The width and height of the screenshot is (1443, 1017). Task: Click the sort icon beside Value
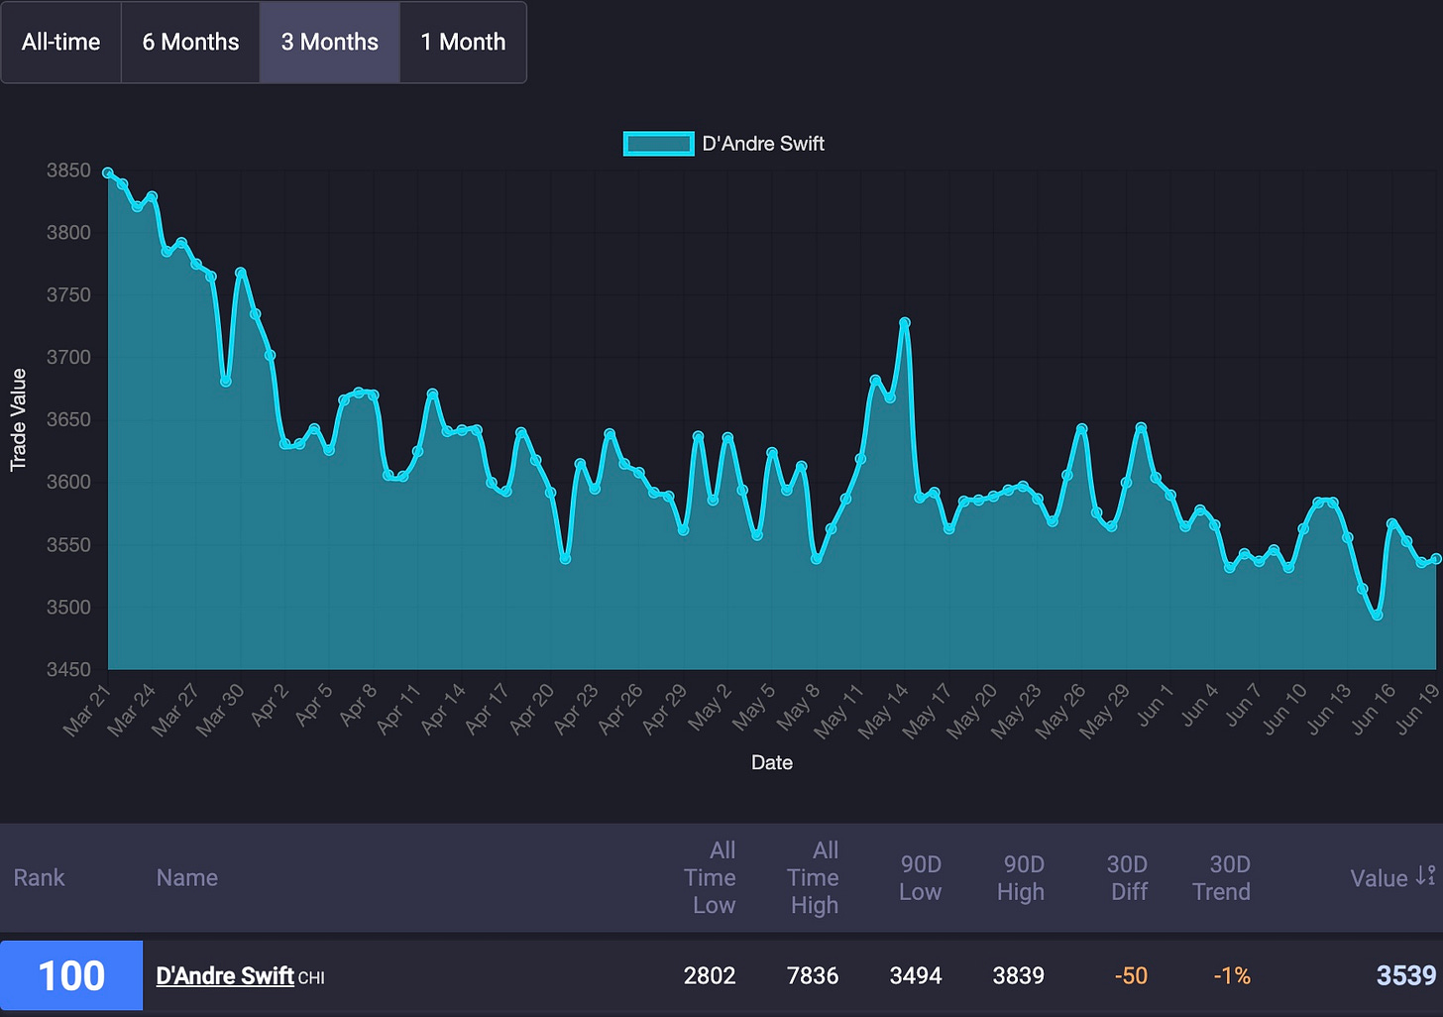tap(1425, 876)
